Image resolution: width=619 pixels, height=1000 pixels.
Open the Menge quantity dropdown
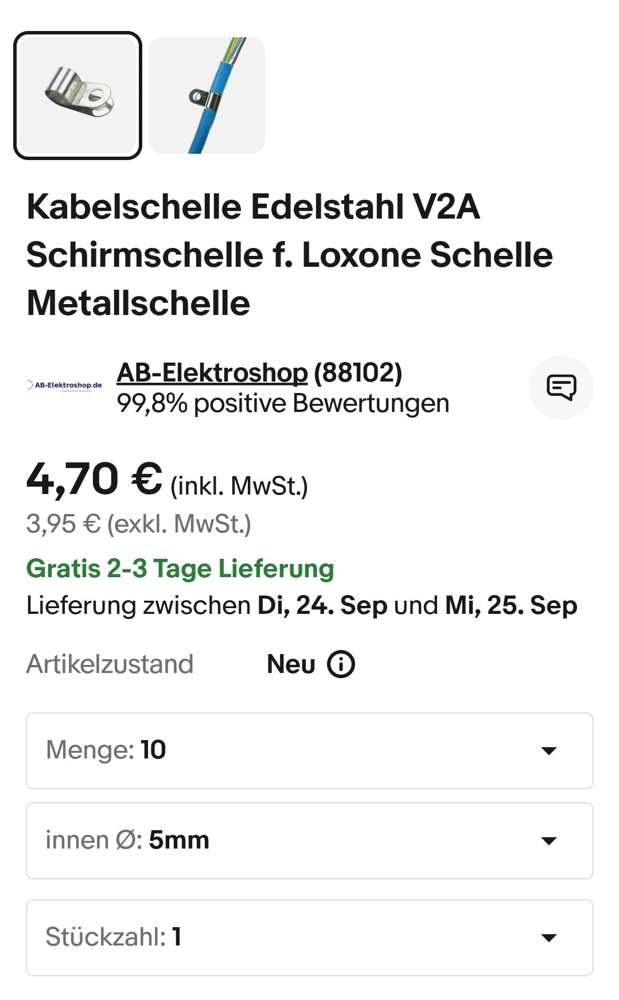(x=309, y=750)
